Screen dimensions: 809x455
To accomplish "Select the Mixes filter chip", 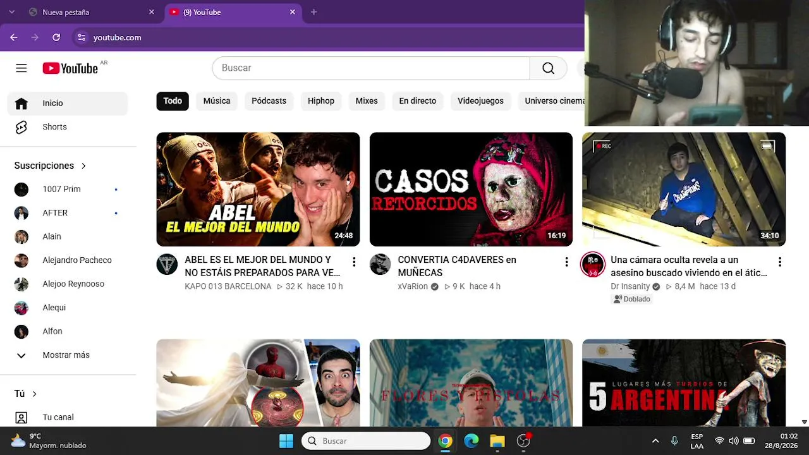I will pos(367,101).
